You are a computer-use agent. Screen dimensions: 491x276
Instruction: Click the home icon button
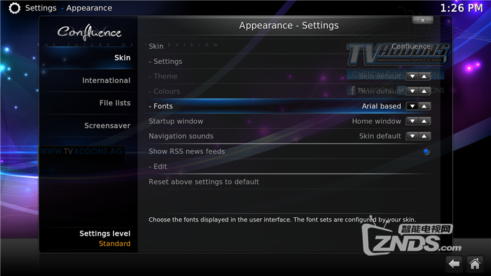[474, 264]
